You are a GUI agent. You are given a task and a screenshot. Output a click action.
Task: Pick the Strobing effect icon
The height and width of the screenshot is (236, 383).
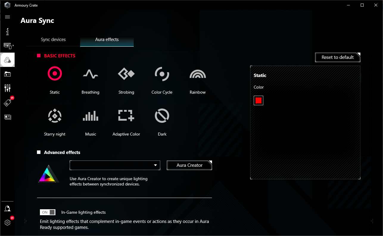(126, 73)
